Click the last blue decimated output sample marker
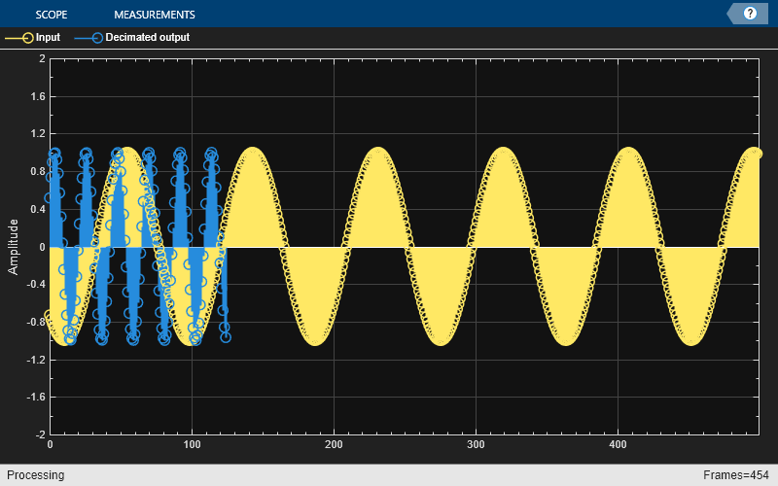The image size is (778, 486). tap(226, 337)
